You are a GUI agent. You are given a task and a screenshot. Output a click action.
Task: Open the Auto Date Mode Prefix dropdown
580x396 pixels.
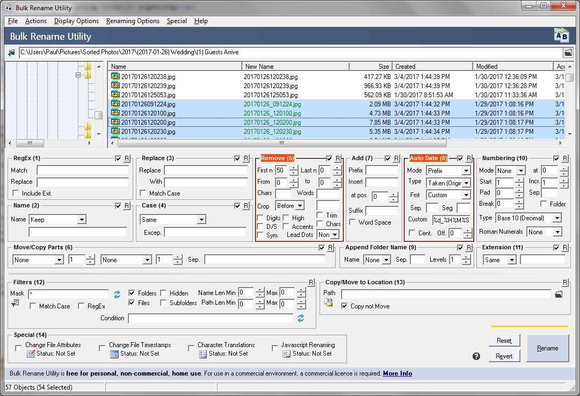pos(466,171)
